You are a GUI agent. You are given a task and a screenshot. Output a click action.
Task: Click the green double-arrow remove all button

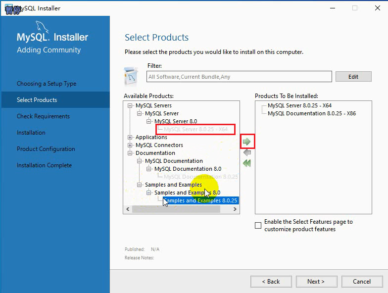point(247,163)
